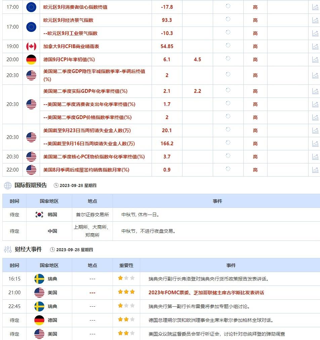Open the 古尔斯比发表讲话 FOMC event link
Image resolution: width=320 pixels, height=340 pixels.
tap(206, 293)
